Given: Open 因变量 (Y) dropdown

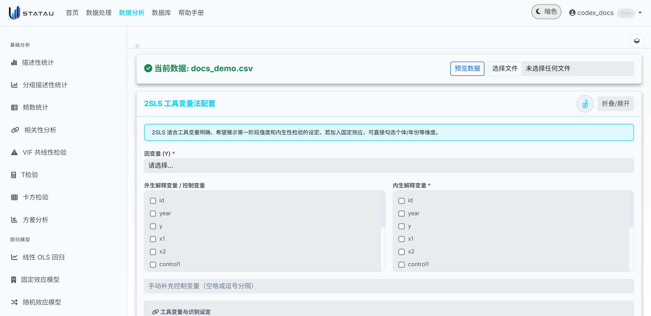Looking at the screenshot, I should 389,166.
